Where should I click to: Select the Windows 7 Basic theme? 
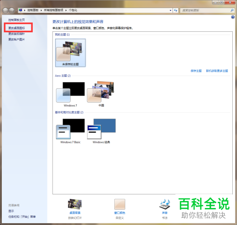[71, 131]
